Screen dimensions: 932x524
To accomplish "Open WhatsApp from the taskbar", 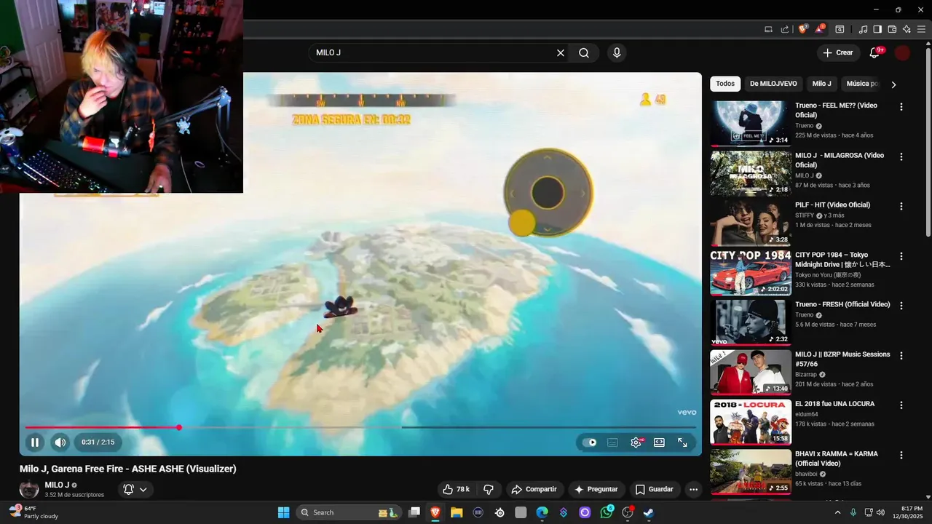I will point(606,512).
